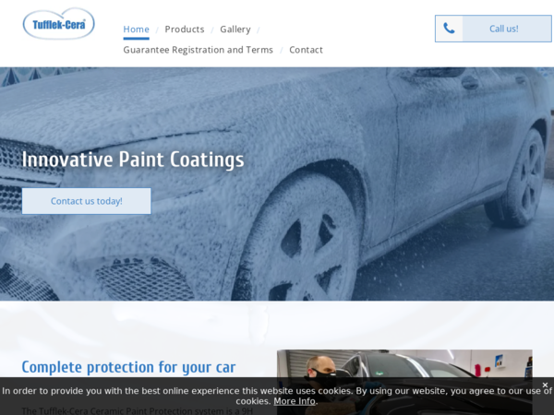Click the foam-covered front wheel in banner

click(299, 243)
